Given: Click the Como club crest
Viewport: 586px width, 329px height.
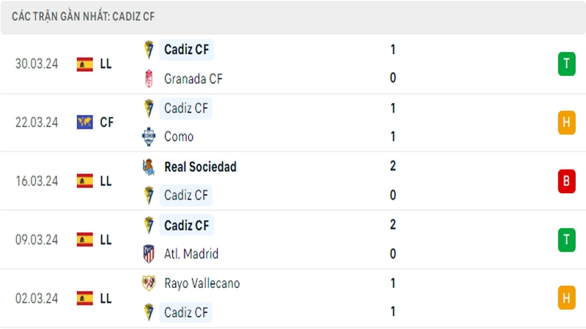Looking at the screenshot, I should tap(149, 137).
